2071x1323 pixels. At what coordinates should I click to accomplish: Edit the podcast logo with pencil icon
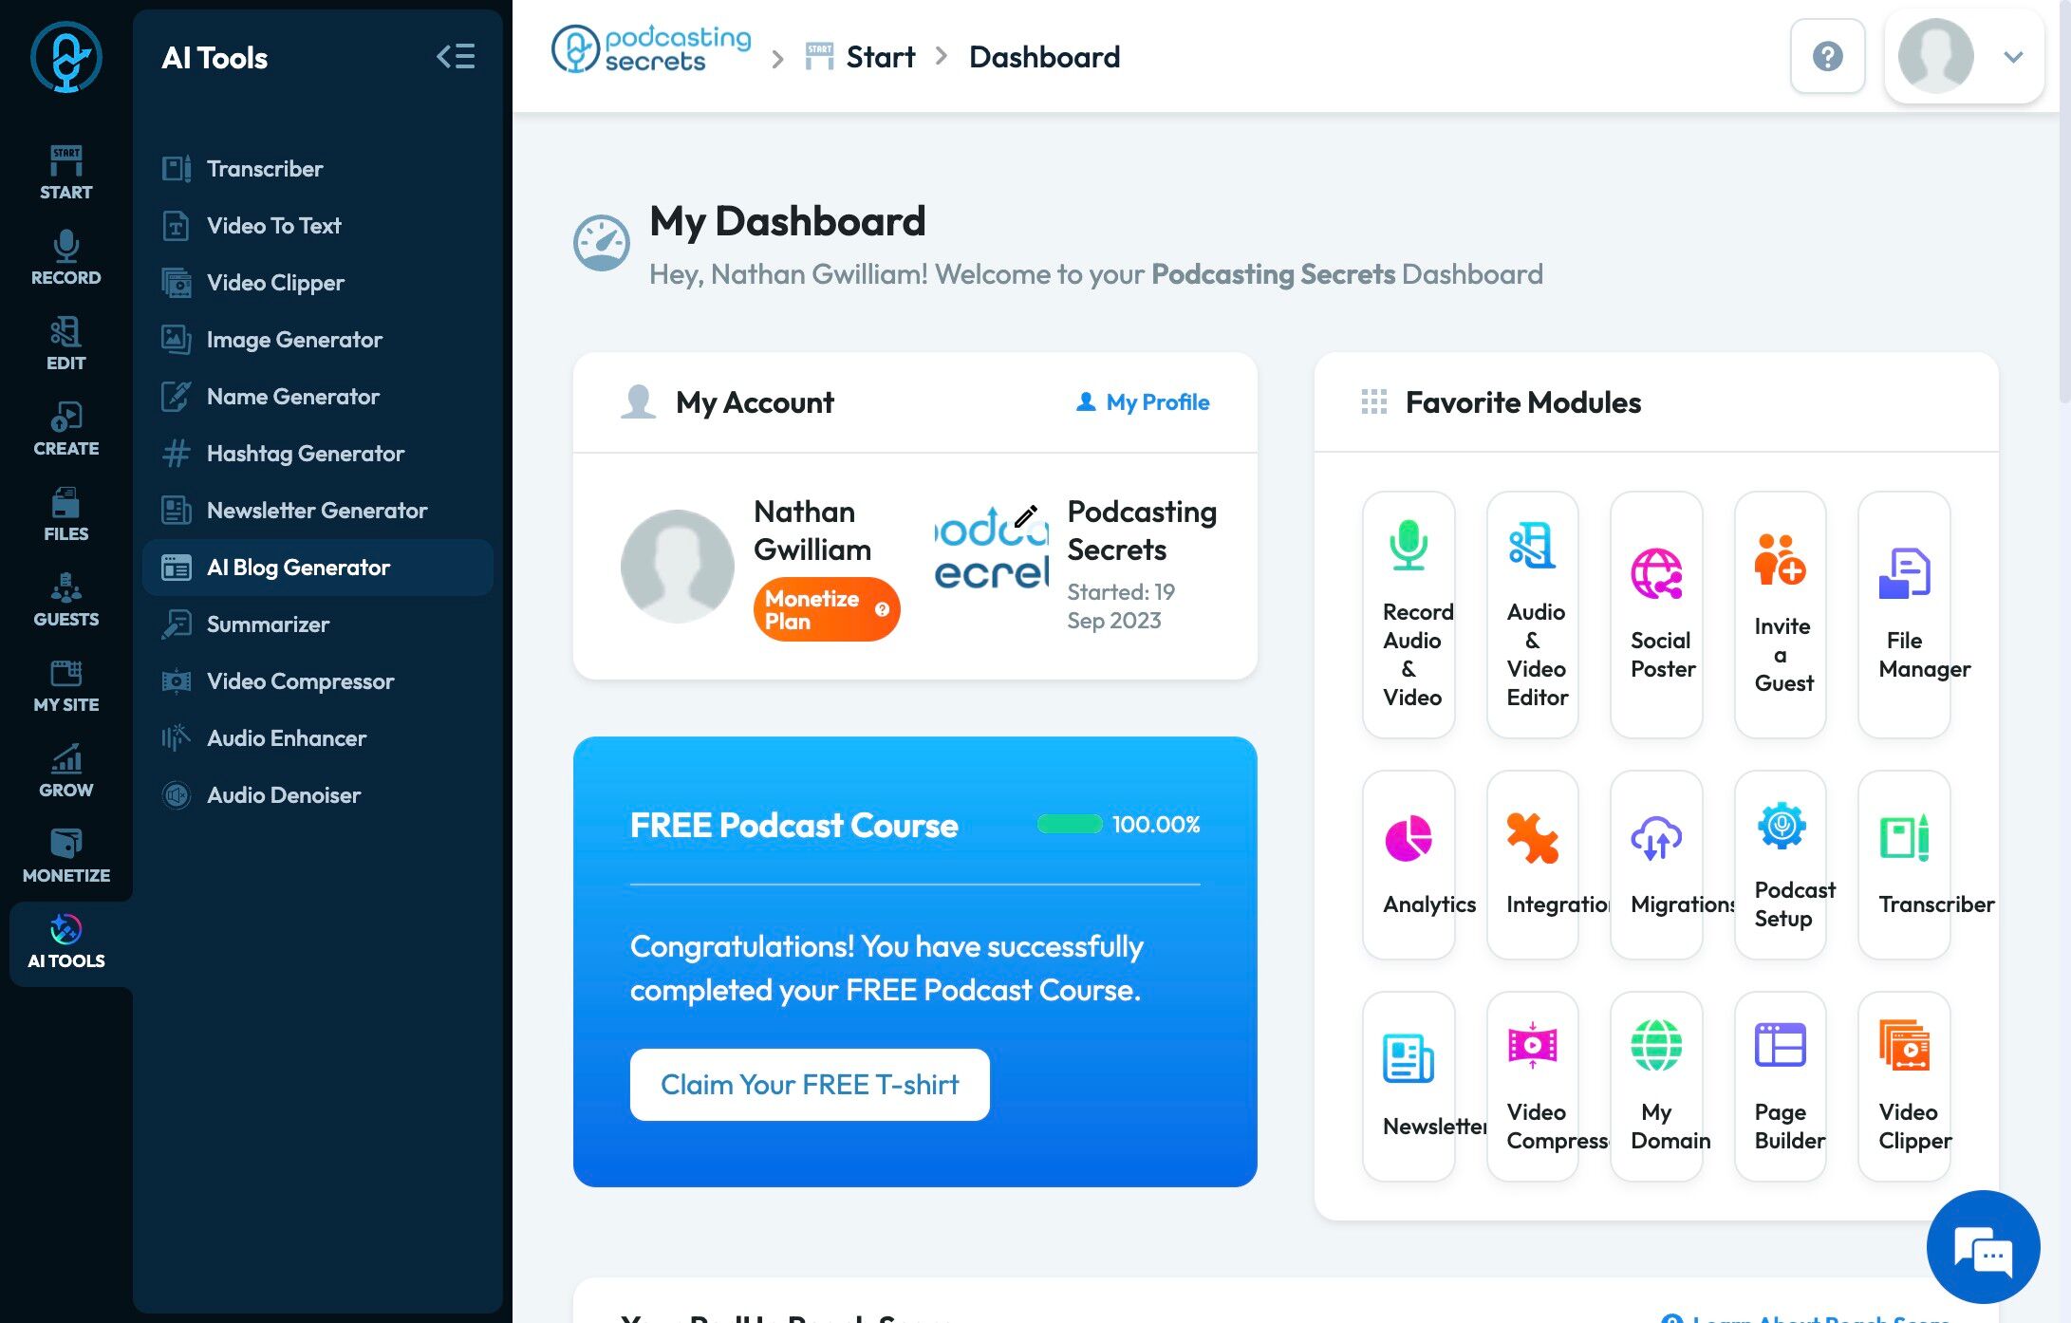[x=1025, y=517]
